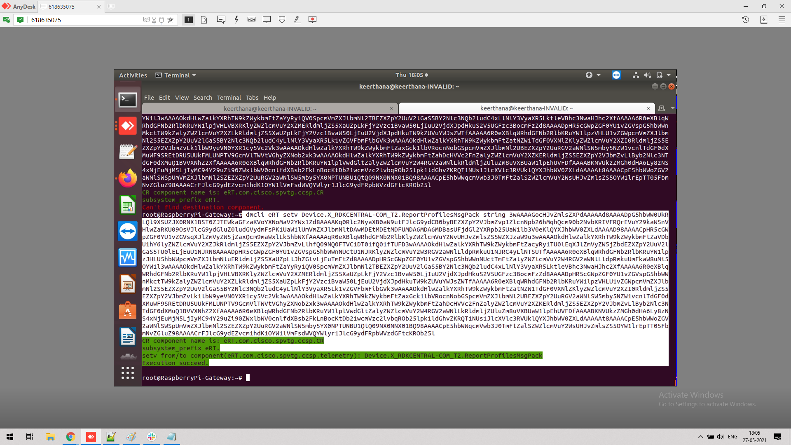Screen dimensions: 791x445
Task: Open the terminal Tabs menu
Action: (x=252, y=98)
